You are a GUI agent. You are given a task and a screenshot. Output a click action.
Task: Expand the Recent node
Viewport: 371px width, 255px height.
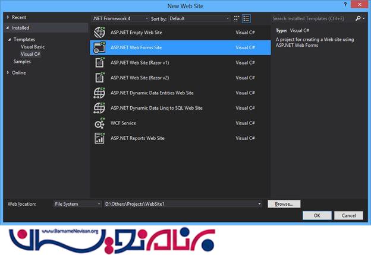pos(8,17)
